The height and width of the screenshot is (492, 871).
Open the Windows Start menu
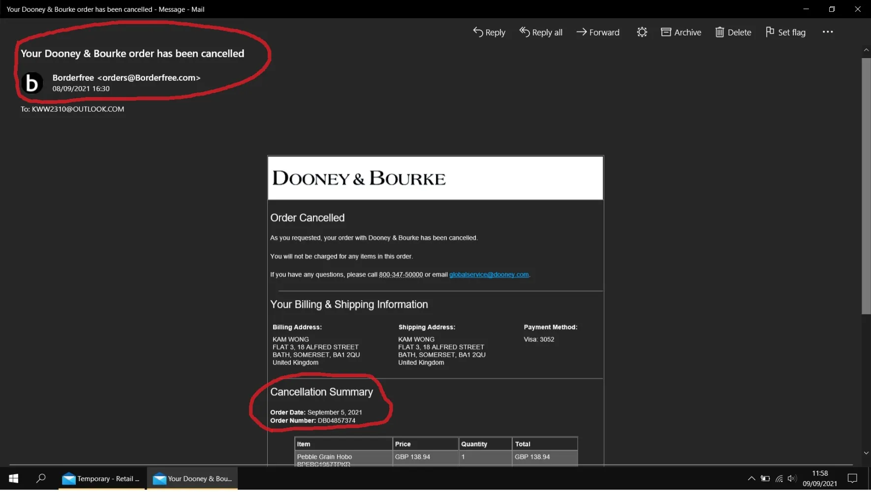14,479
